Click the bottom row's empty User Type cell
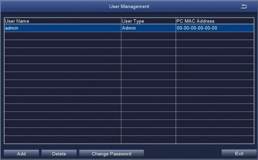Image resolution: width=258 pixels, height=160 pixels. [x=148, y=140]
